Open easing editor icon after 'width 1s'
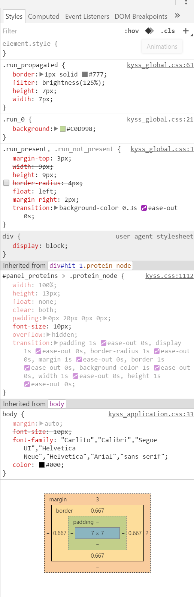 [75, 376]
